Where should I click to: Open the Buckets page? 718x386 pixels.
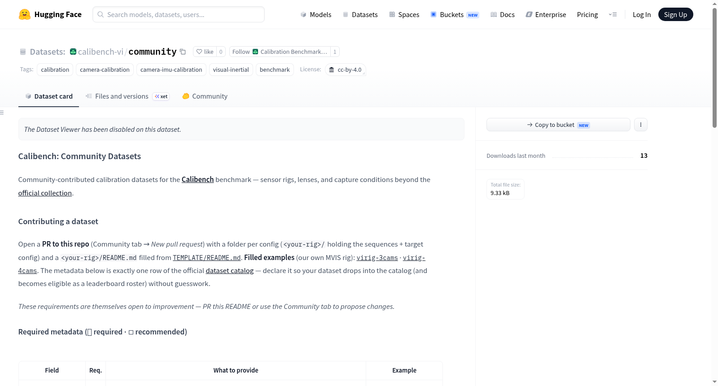point(455,14)
